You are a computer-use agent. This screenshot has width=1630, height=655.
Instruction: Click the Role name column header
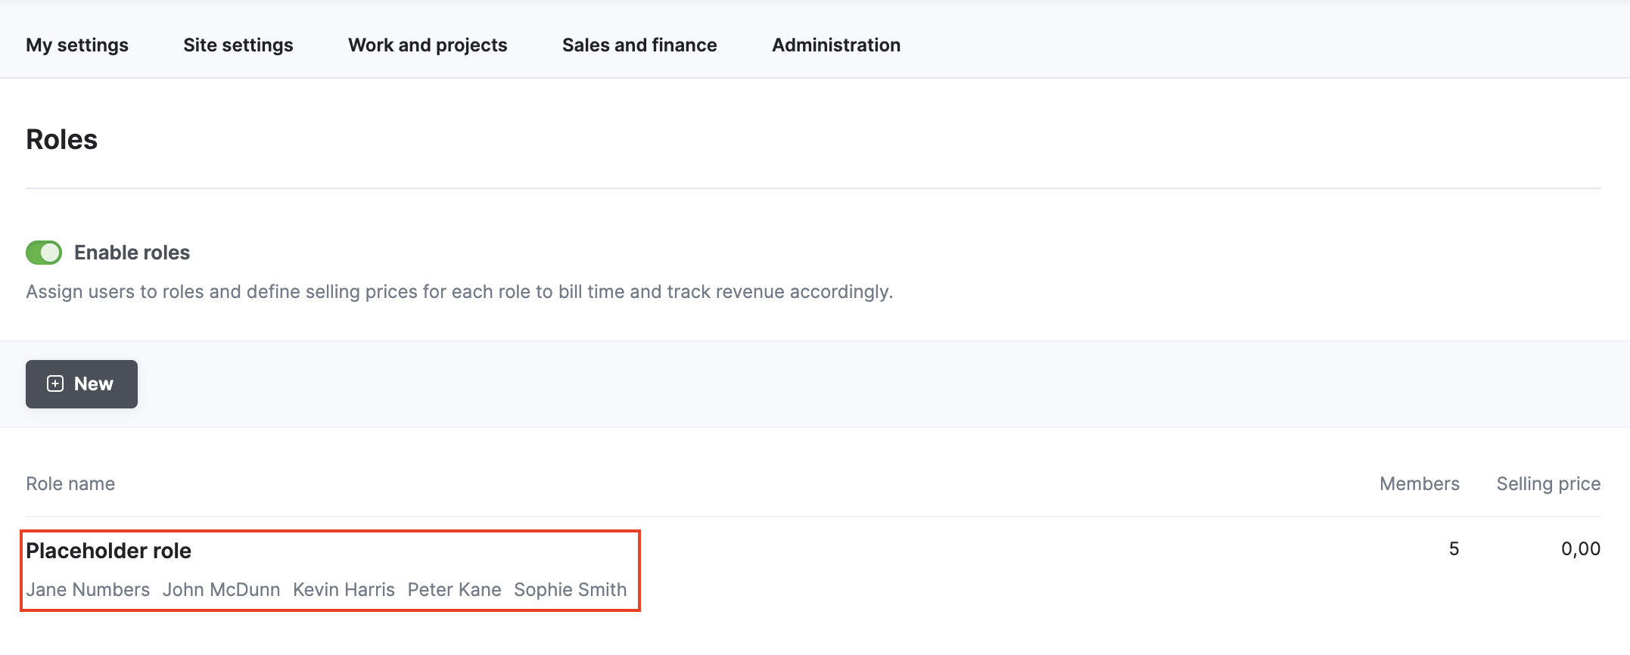tap(70, 484)
